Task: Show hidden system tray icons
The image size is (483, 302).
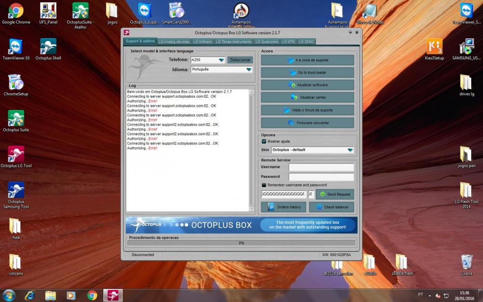Action: [x=430, y=296]
